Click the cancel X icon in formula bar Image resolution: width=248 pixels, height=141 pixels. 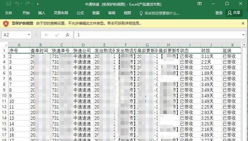46,35
